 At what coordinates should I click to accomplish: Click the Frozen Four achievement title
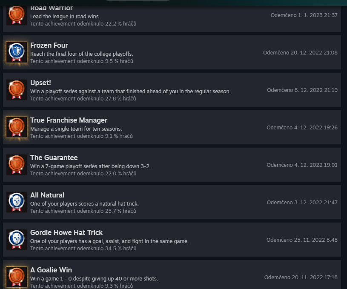point(49,46)
